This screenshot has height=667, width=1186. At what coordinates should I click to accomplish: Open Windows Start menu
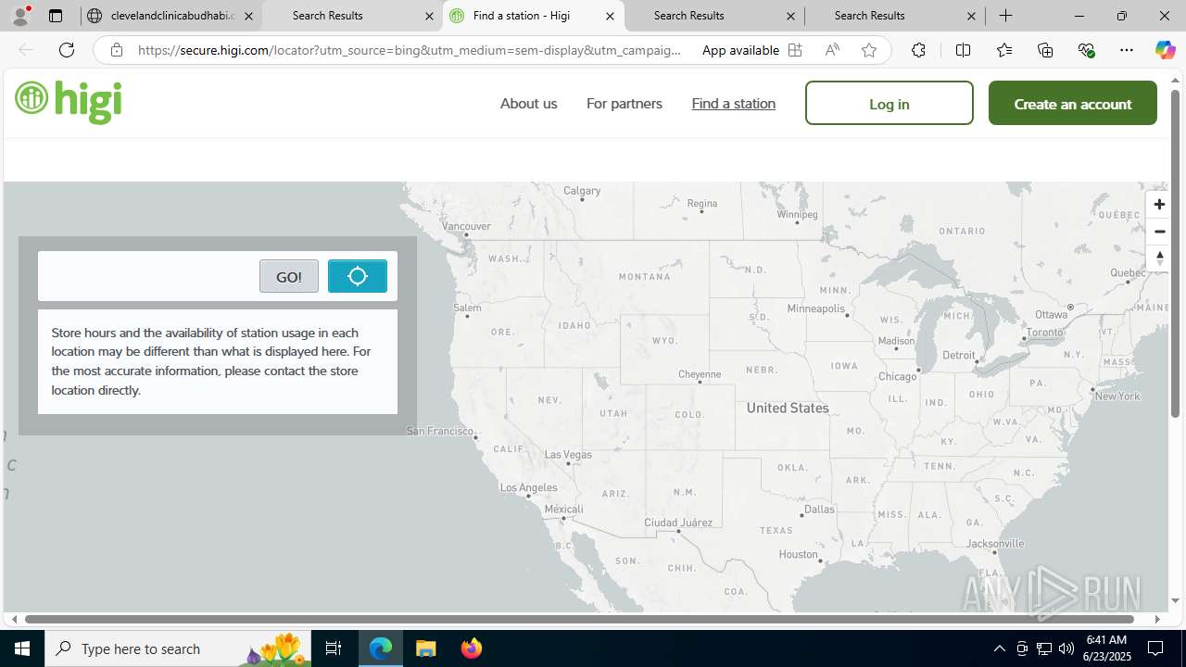tap(22, 648)
